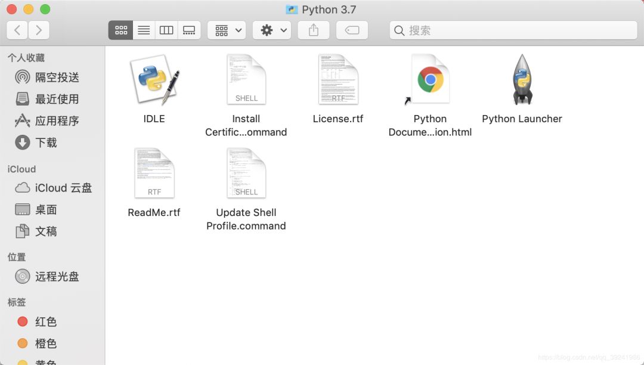Open the group-by arrangement dropdown

(227, 30)
